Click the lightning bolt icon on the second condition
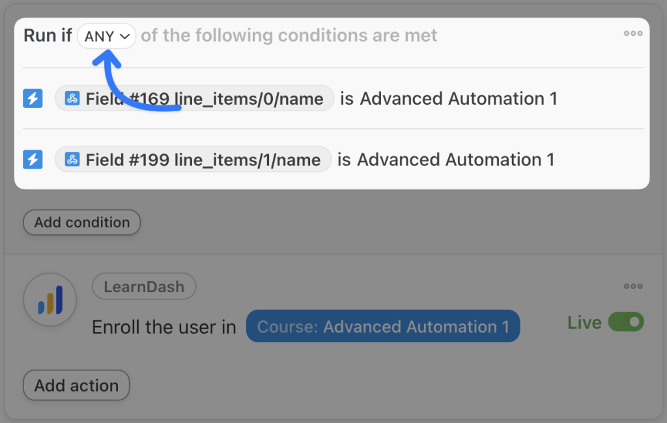 click(x=33, y=159)
